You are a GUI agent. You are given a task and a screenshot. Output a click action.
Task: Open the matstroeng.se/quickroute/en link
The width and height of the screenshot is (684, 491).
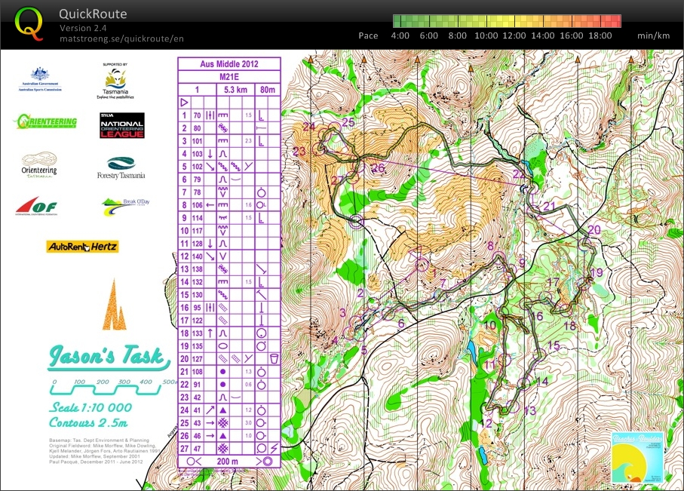click(x=121, y=38)
